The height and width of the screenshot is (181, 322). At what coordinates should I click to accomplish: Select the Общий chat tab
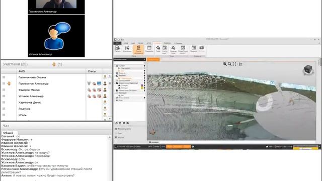click(x=8, y=133)
